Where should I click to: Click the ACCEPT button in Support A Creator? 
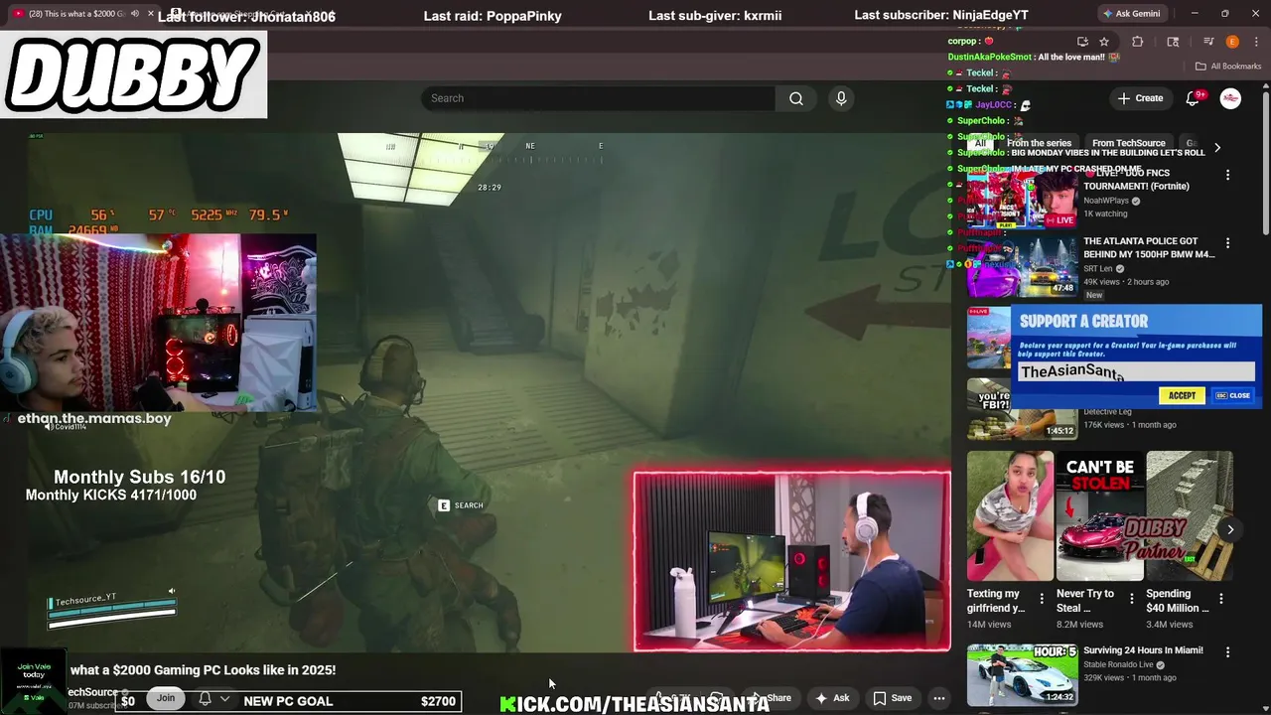1182,395
